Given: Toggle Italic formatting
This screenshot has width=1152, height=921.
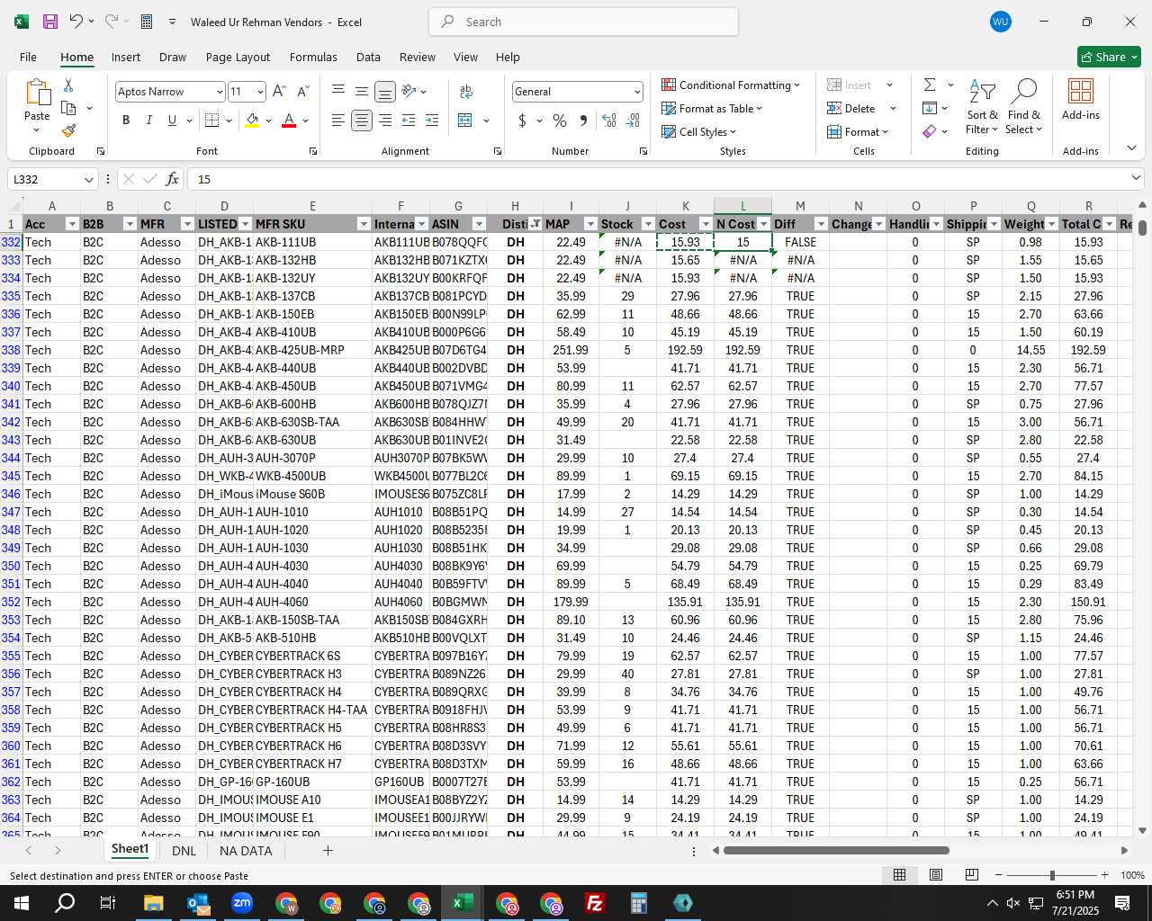Looking at the screenshot, I should [x=148, y=120].
